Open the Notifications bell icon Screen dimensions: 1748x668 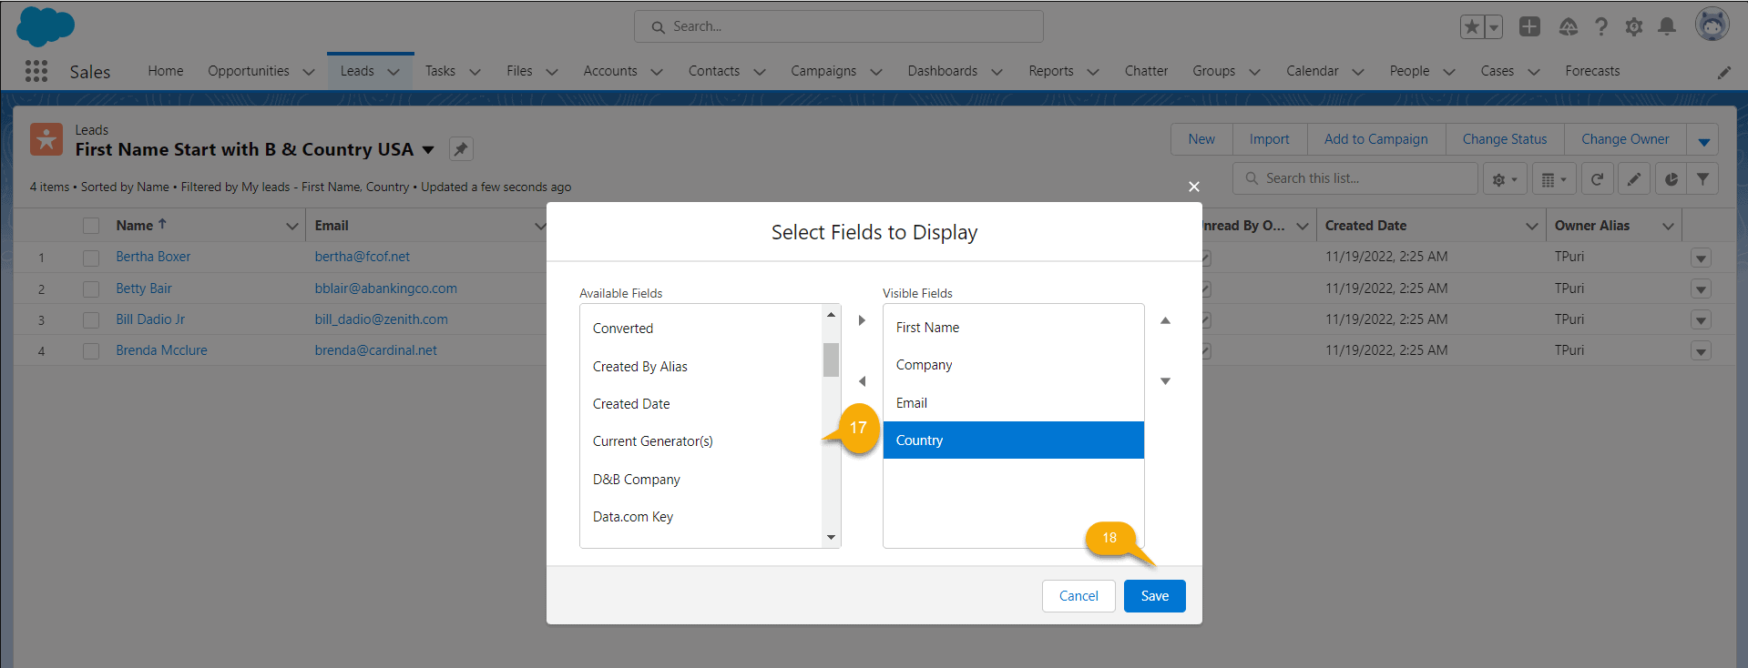[1667, 26]
